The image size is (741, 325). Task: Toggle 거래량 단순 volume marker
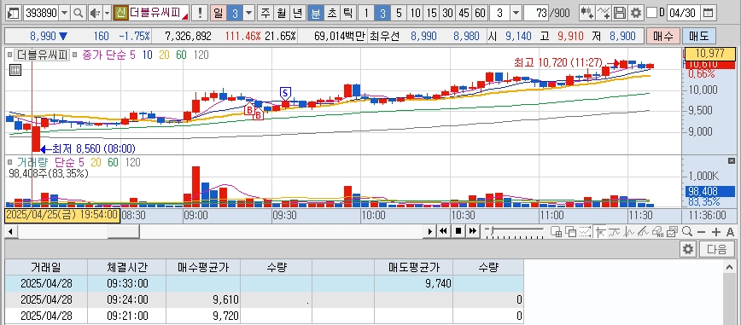10,162
